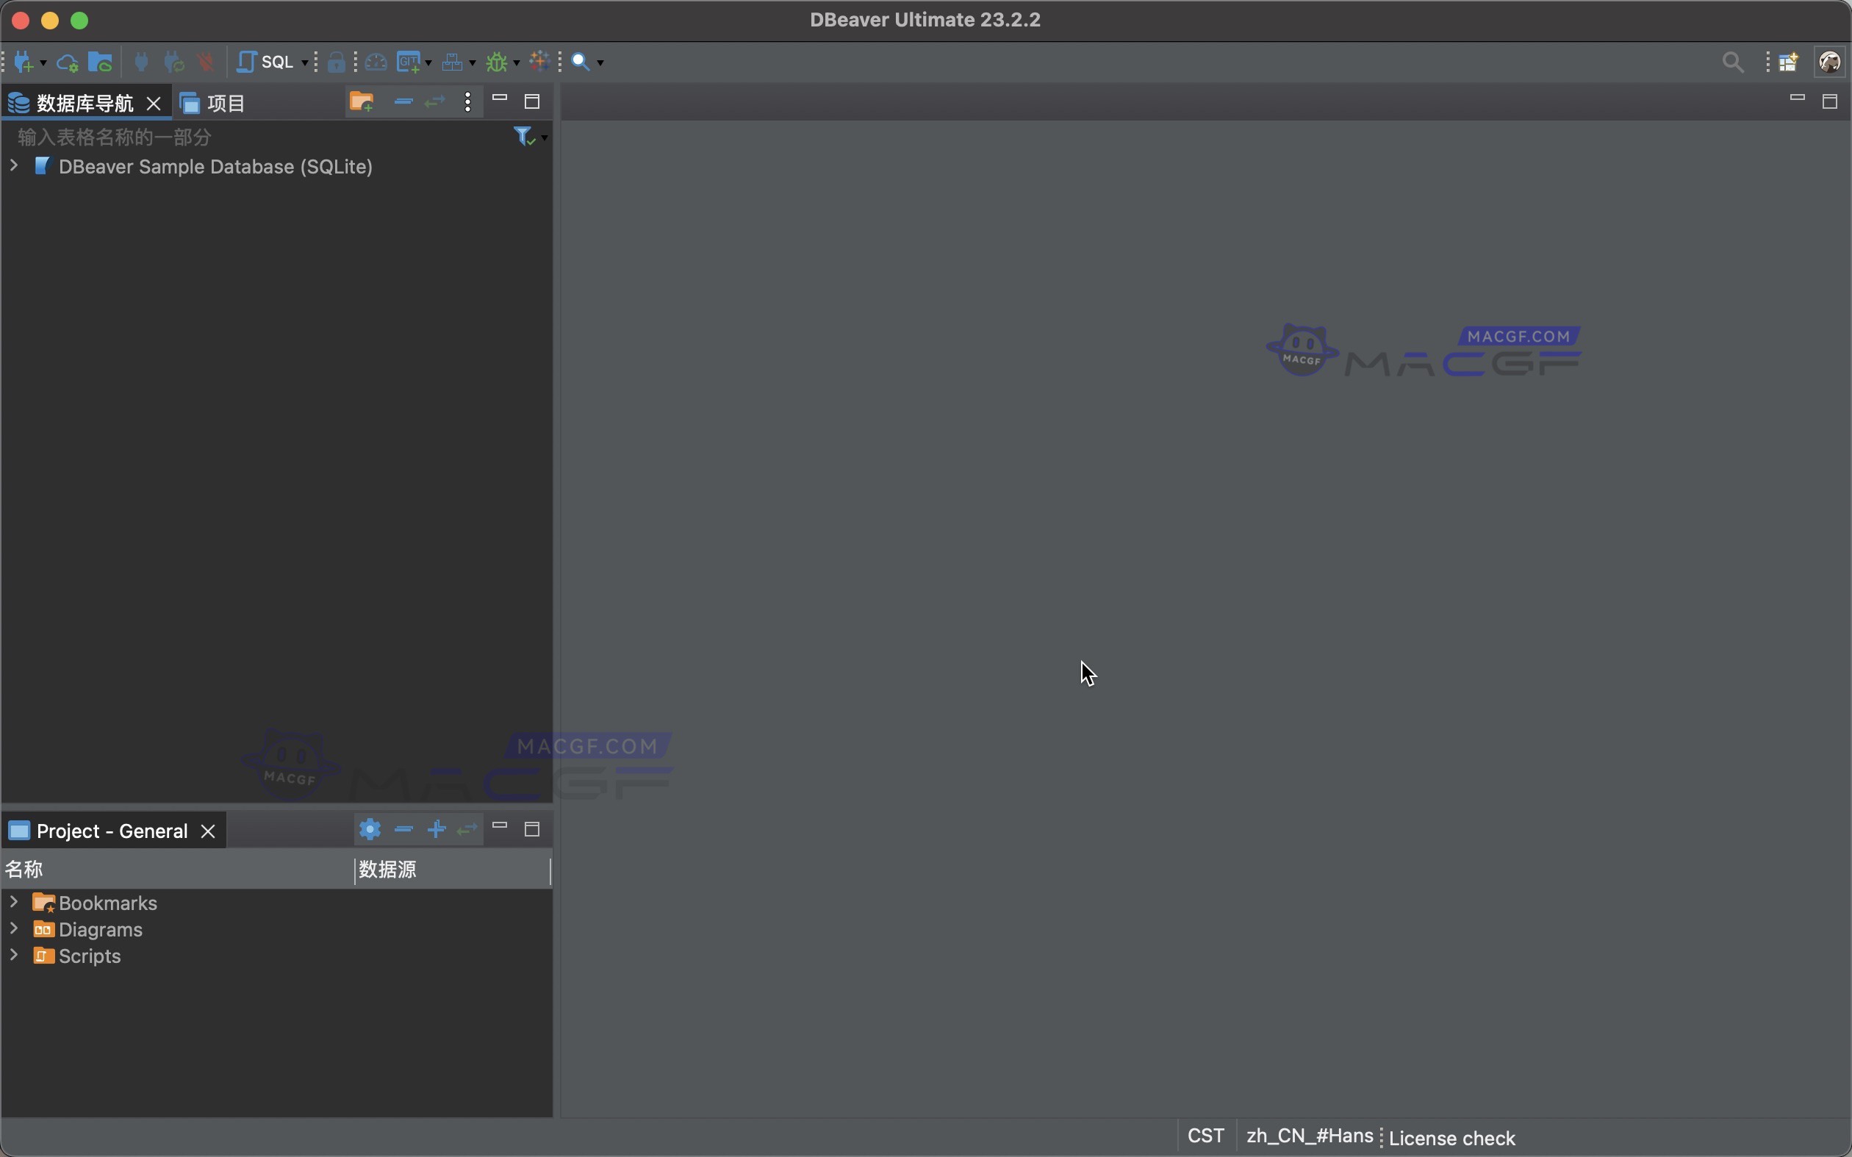Click the GIT add icon in the toolbar

[x=409, y=62]
